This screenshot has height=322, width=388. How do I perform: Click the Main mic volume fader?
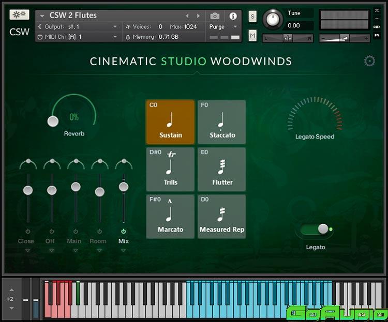click(x=76, y=187)
